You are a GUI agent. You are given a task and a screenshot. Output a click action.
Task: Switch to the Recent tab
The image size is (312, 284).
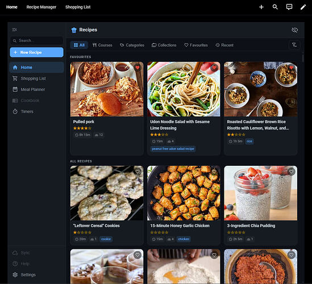(x=224, y=45)
